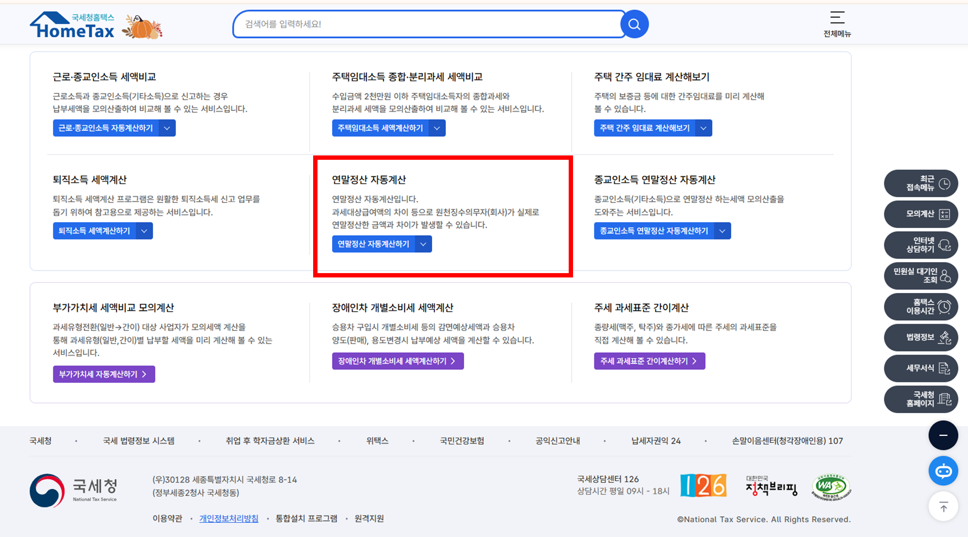Expand dropdown beside 주택 간주 임대료 계산해보기
The height and width of the screenshot is (537, 968).
tap(703, 128)
